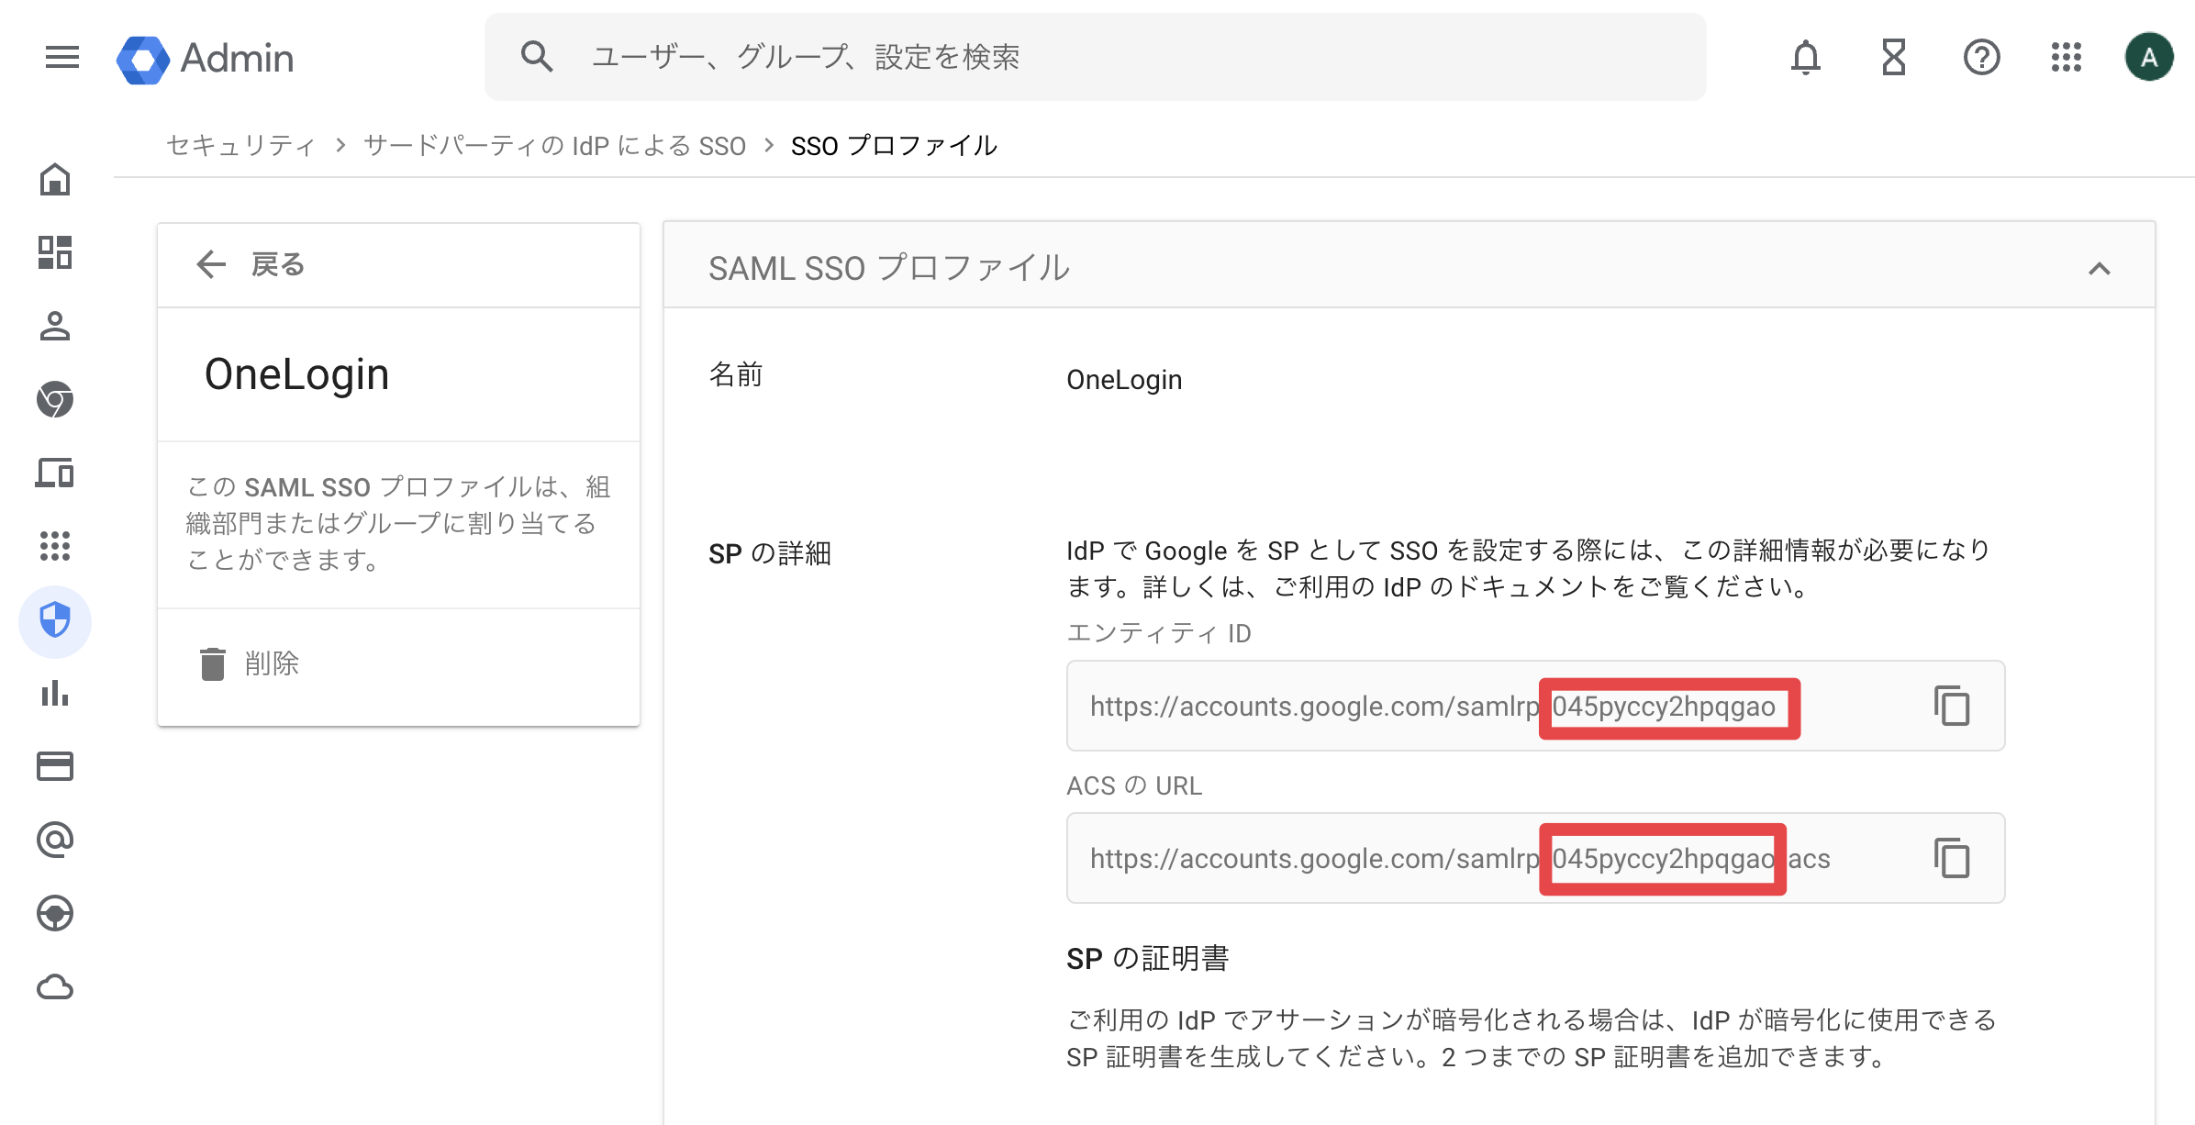Viewport: 2195px width, 1125px height.
Task: Open Users person icon in sidebar
Action: [55, 326]
